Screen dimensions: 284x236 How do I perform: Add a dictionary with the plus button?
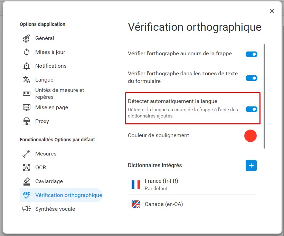(251, 166)
